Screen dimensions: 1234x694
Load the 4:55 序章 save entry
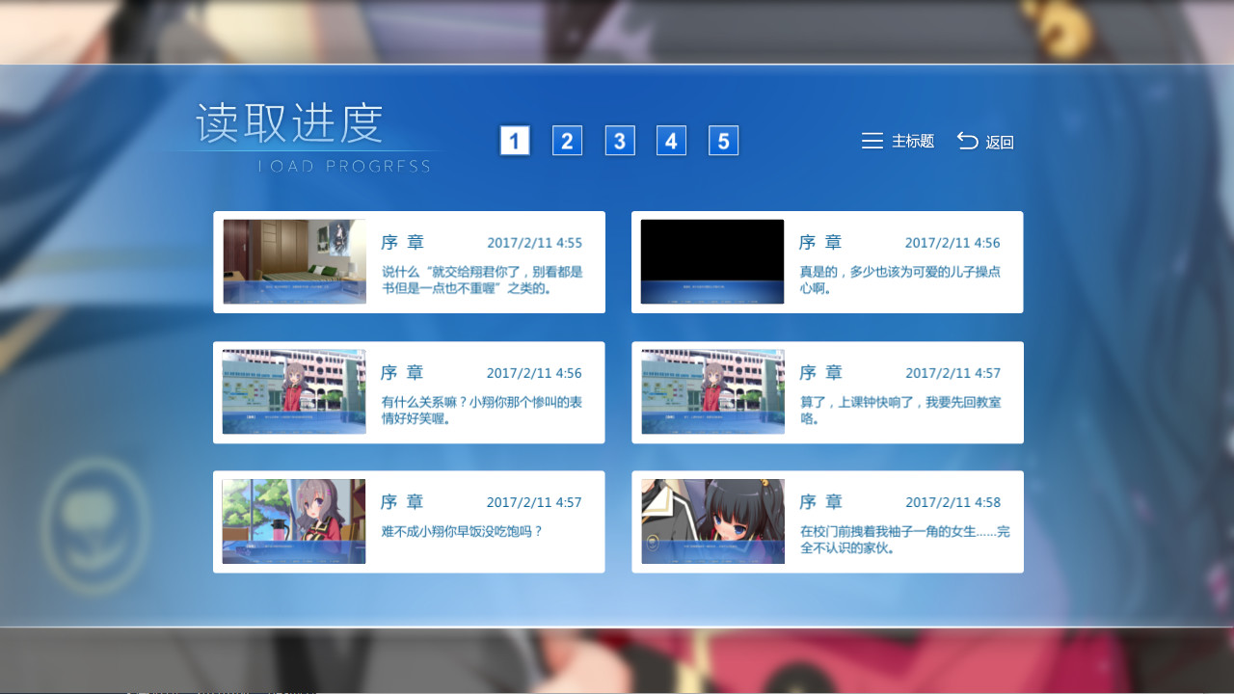coord(409,261)
